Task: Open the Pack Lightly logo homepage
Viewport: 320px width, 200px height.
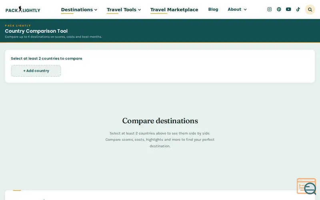Action: coord(23,9)
